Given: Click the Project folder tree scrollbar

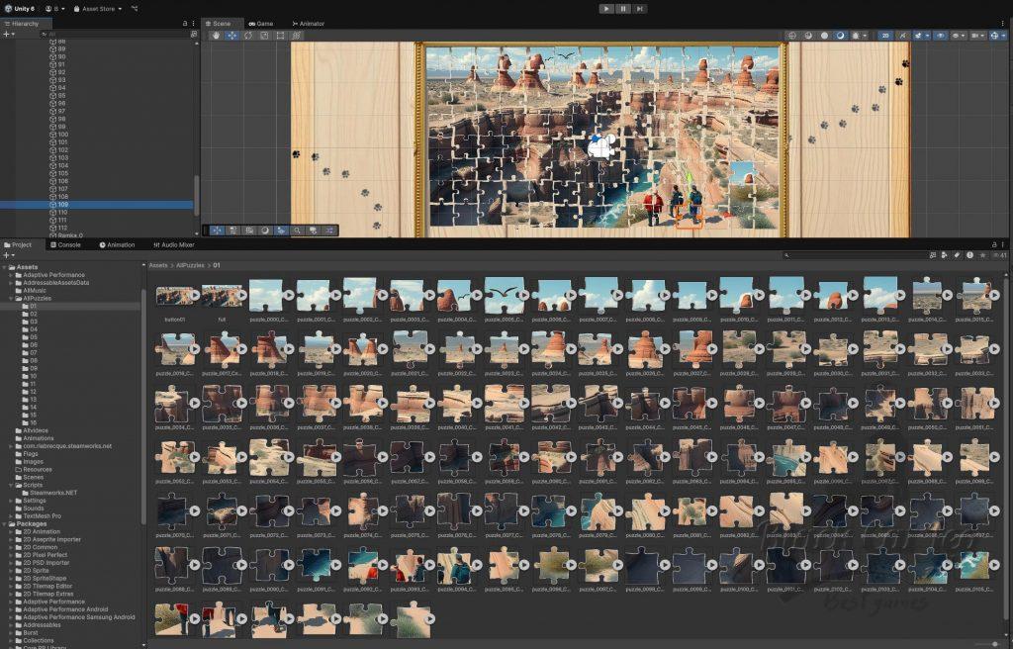Looking at the screenshot, I should point(143,408).
